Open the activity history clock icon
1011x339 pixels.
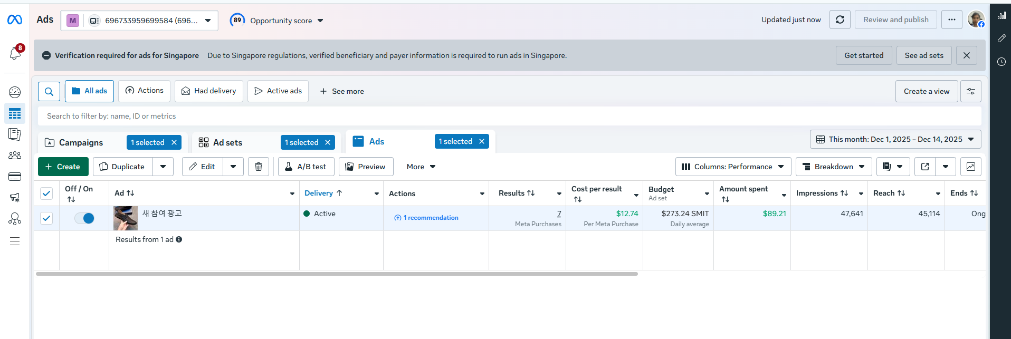click(x=1001, y=62)
